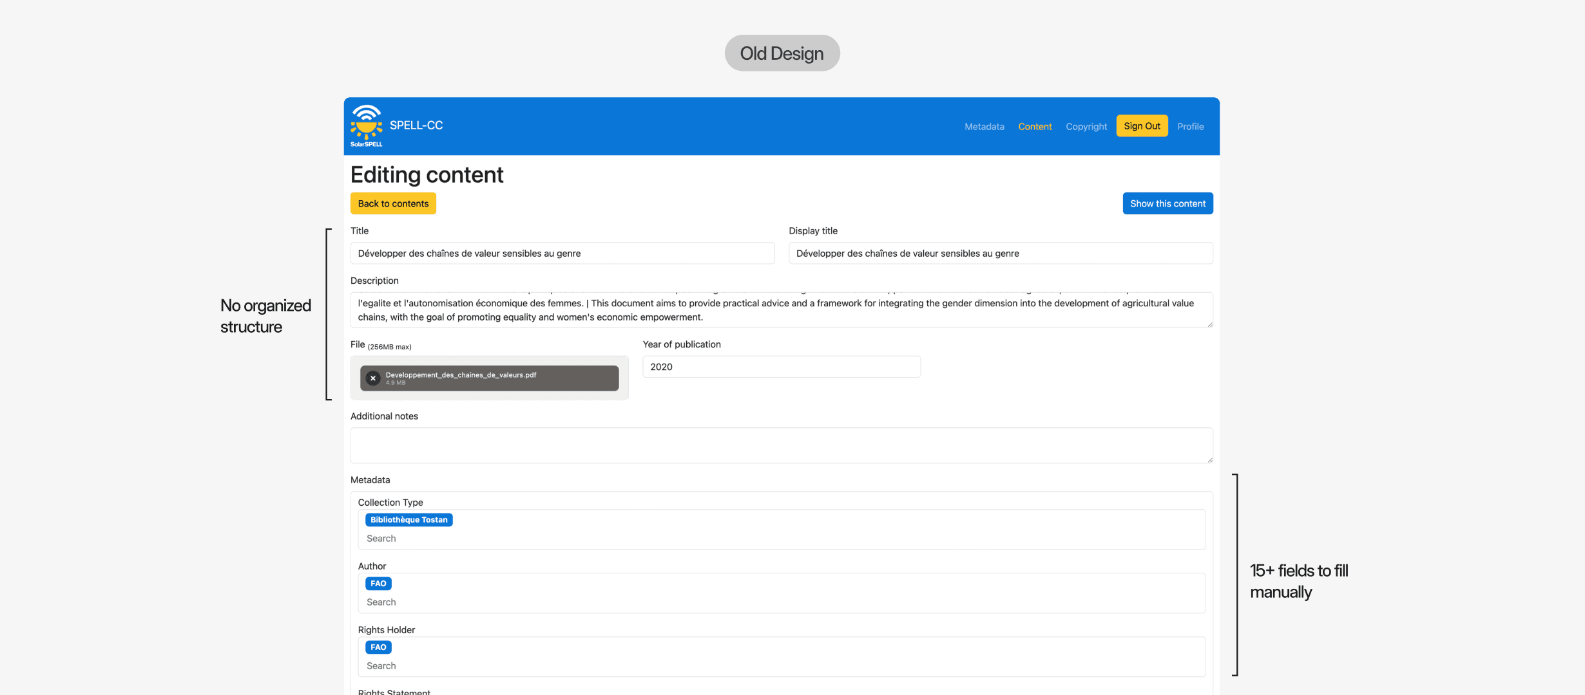Edit the Year of publication field

(x=781, y=367)
